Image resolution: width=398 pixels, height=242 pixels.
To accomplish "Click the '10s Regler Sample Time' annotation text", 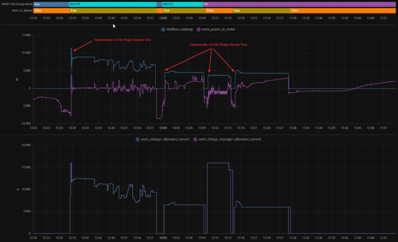I will pyautogui.click(x=122, y=40).
